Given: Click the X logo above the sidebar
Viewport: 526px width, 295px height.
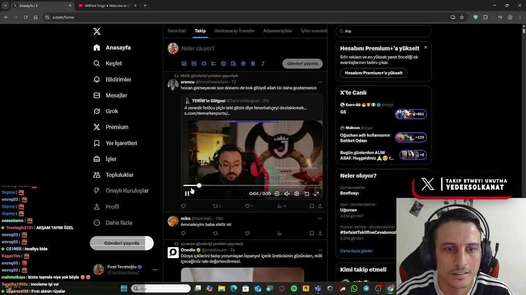Looking at the screenshot, I should pos(97,32).
